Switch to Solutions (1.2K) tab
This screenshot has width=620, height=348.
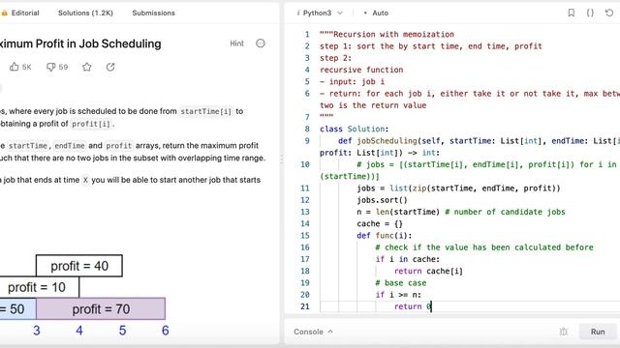coord(85,13)
